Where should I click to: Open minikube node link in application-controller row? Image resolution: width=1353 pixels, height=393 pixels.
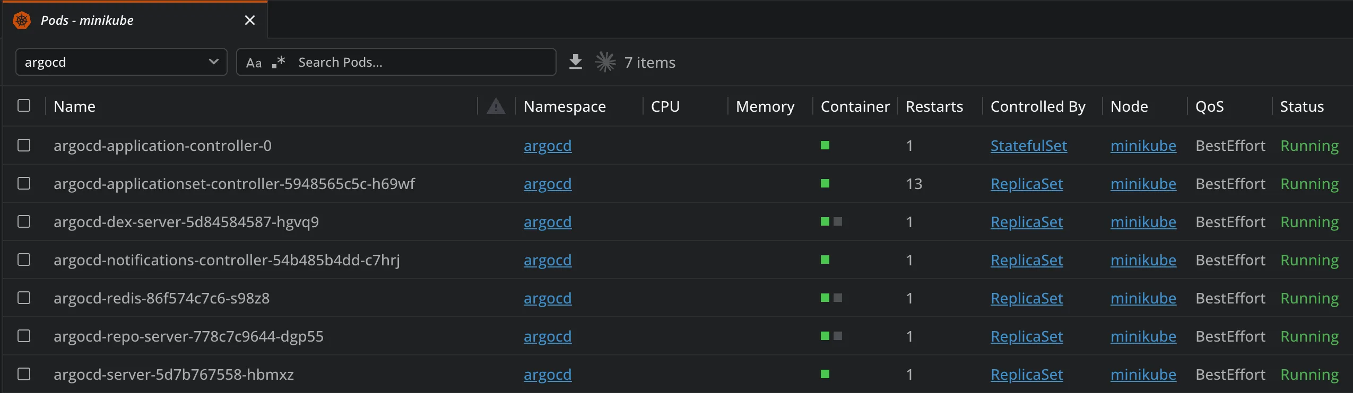pos(1143,146)
